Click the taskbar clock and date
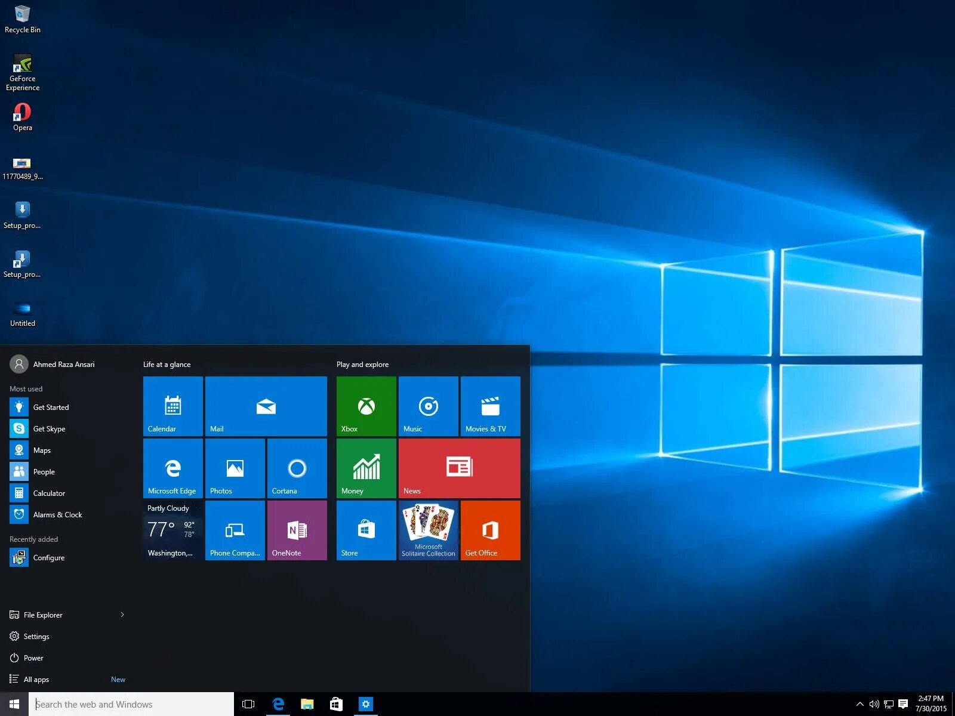 coord(931,704)
